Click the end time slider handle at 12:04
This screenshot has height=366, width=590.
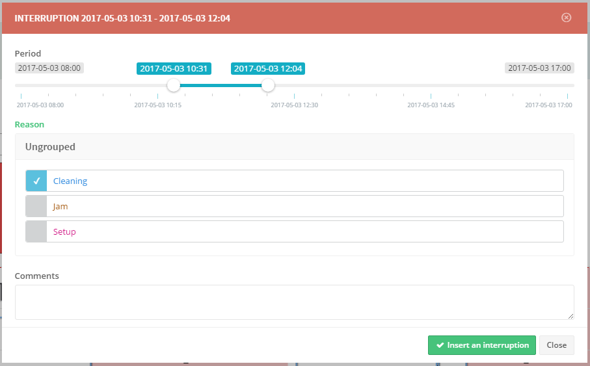[268, 85]
